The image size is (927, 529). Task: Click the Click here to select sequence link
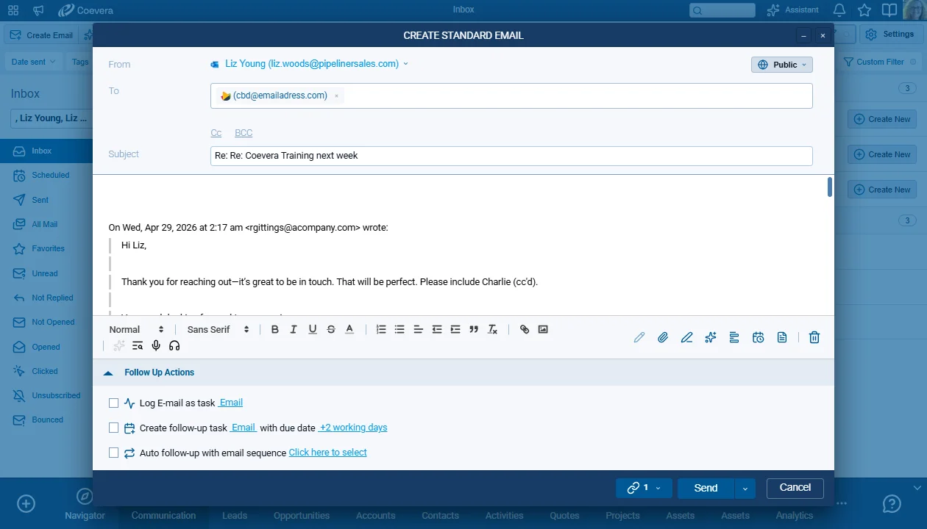point(327,453)
